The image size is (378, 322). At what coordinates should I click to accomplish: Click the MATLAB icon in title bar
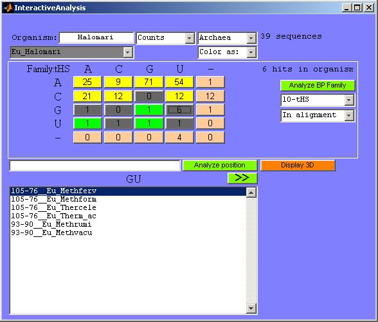click(x=8, y=8)
